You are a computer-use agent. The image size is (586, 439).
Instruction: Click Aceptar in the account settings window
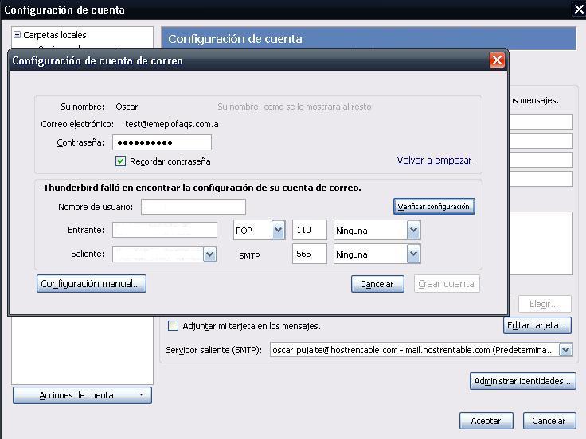click(486, 421)
